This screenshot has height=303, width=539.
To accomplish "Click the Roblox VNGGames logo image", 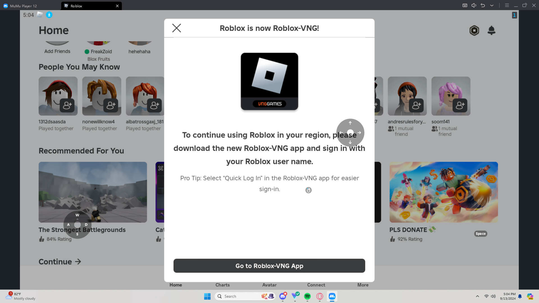I will tap(269, 81).
